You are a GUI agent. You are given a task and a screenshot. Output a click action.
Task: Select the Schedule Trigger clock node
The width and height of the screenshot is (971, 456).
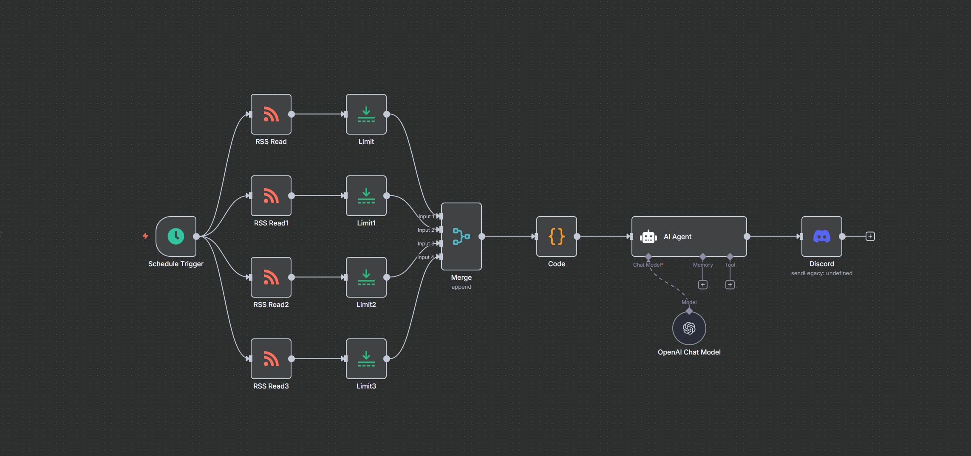pos(176,236)
